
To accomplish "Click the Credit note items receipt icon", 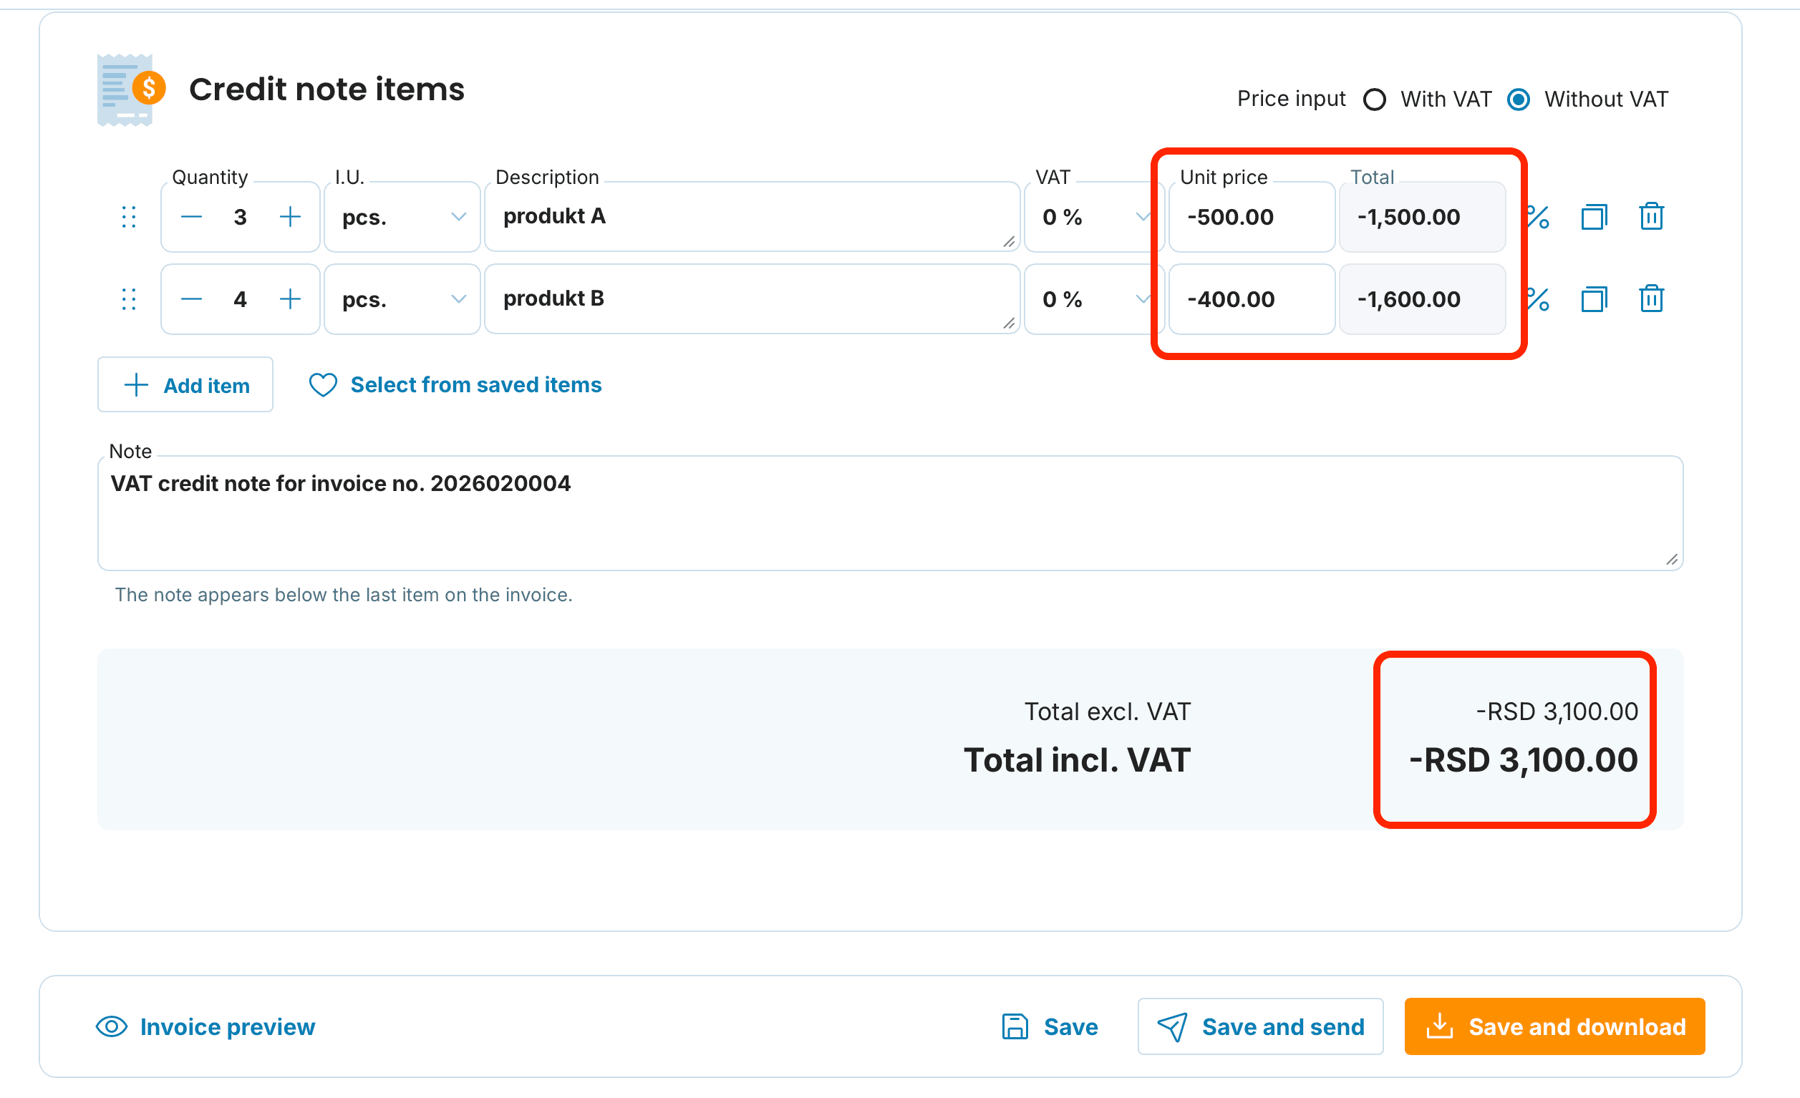I will click(x=132, y=89).
